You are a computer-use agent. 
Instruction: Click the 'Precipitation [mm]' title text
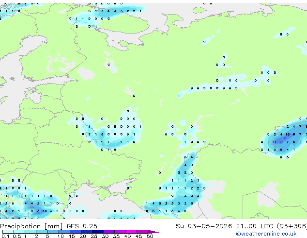(31, 226)
